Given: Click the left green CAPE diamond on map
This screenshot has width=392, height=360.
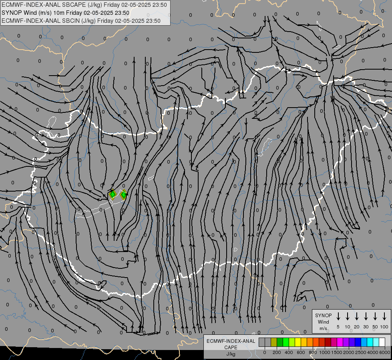Looking at the screenshot, I should 113,194.
